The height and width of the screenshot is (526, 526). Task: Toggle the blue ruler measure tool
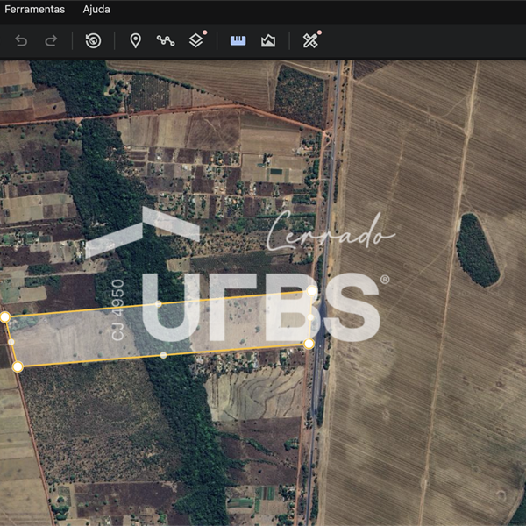point(238,40)
